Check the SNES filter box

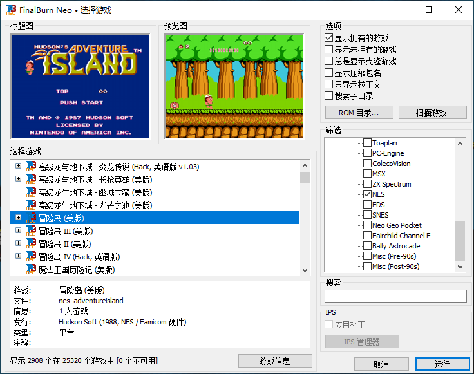pos(367,214)
